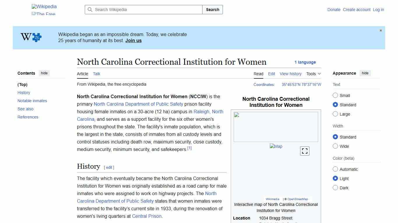Viewport: 398px width, 223px height.
Task: Dismiss the anniversary banner
Action: point(381,30)
